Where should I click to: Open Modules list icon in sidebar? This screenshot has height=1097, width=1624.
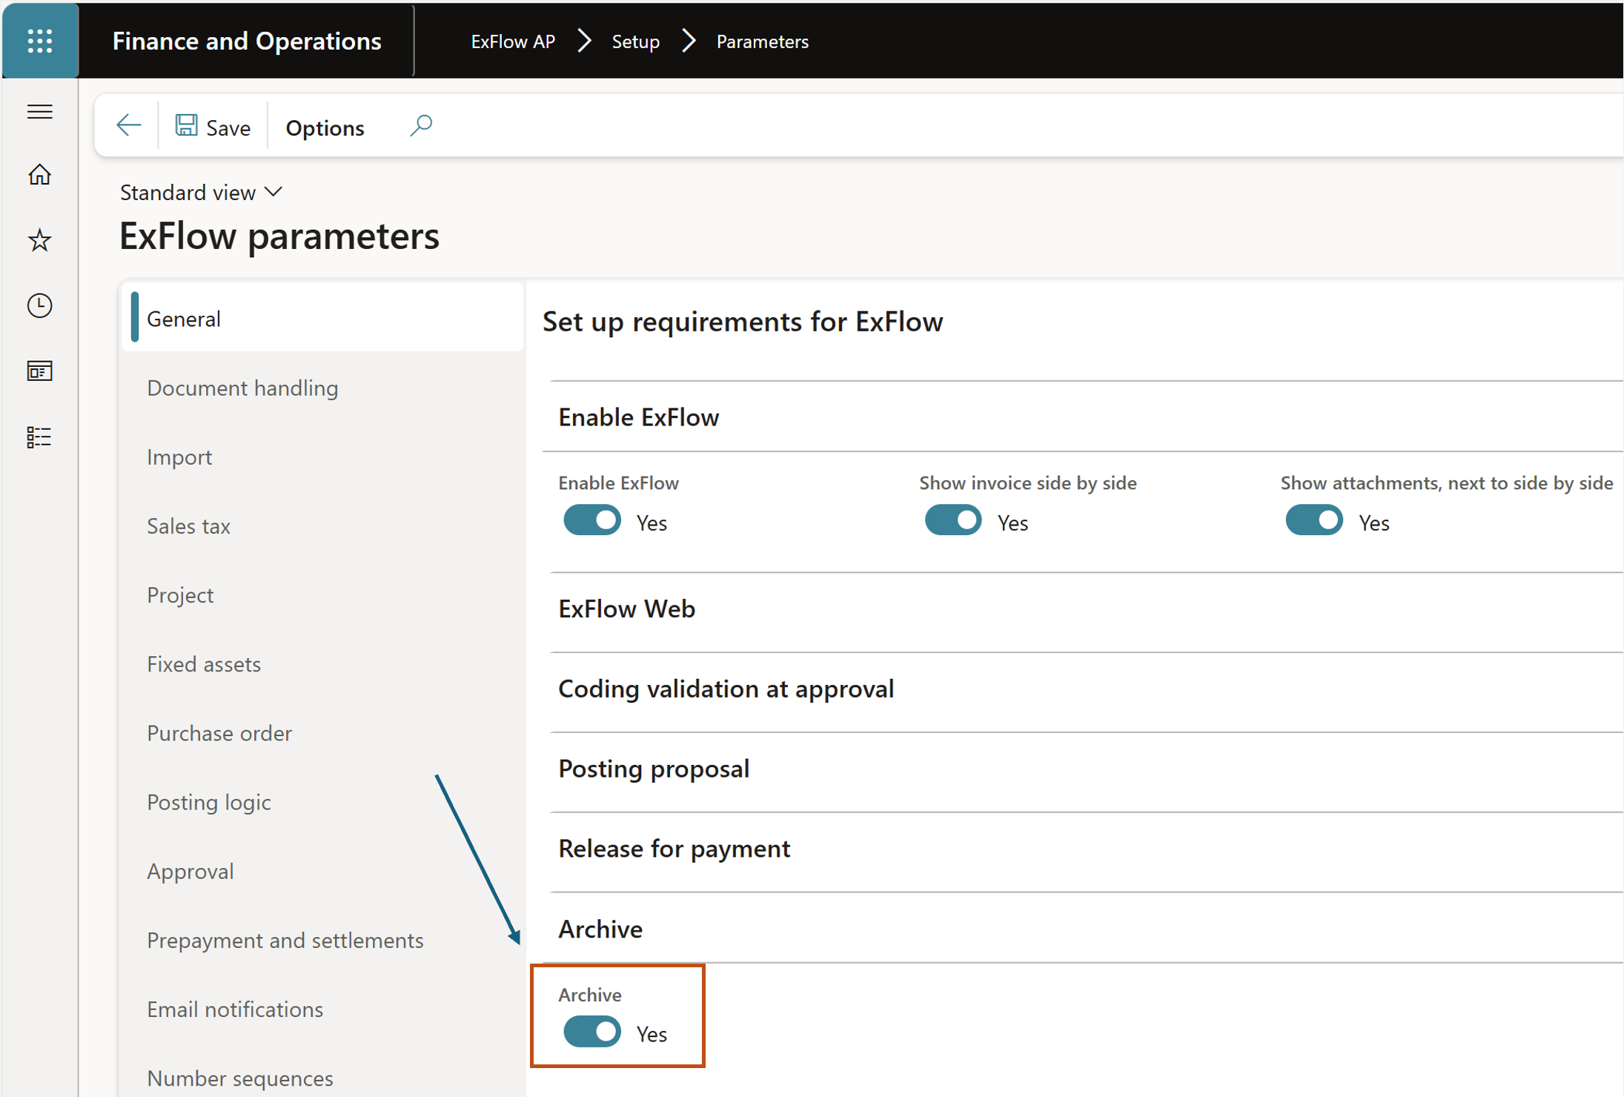tap(40, 437)
